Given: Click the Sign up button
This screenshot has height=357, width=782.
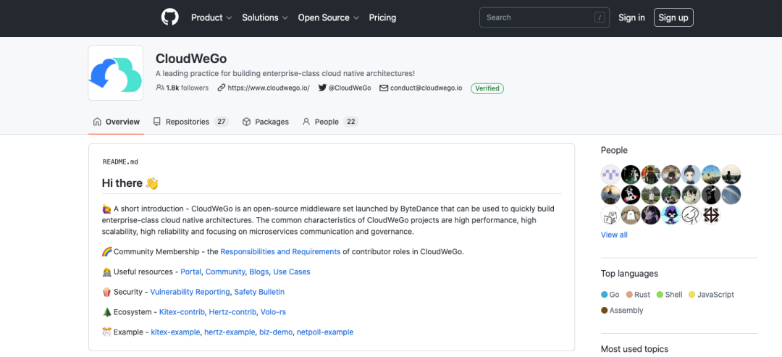Looking at the screenshot, I should [673, 17].
